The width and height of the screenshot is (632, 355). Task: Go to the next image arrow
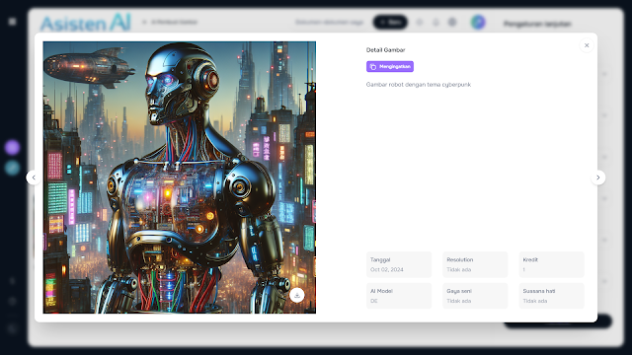(598, 177)
